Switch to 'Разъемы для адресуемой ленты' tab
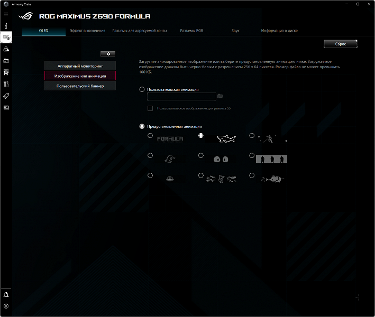 (x=140, y=31)
